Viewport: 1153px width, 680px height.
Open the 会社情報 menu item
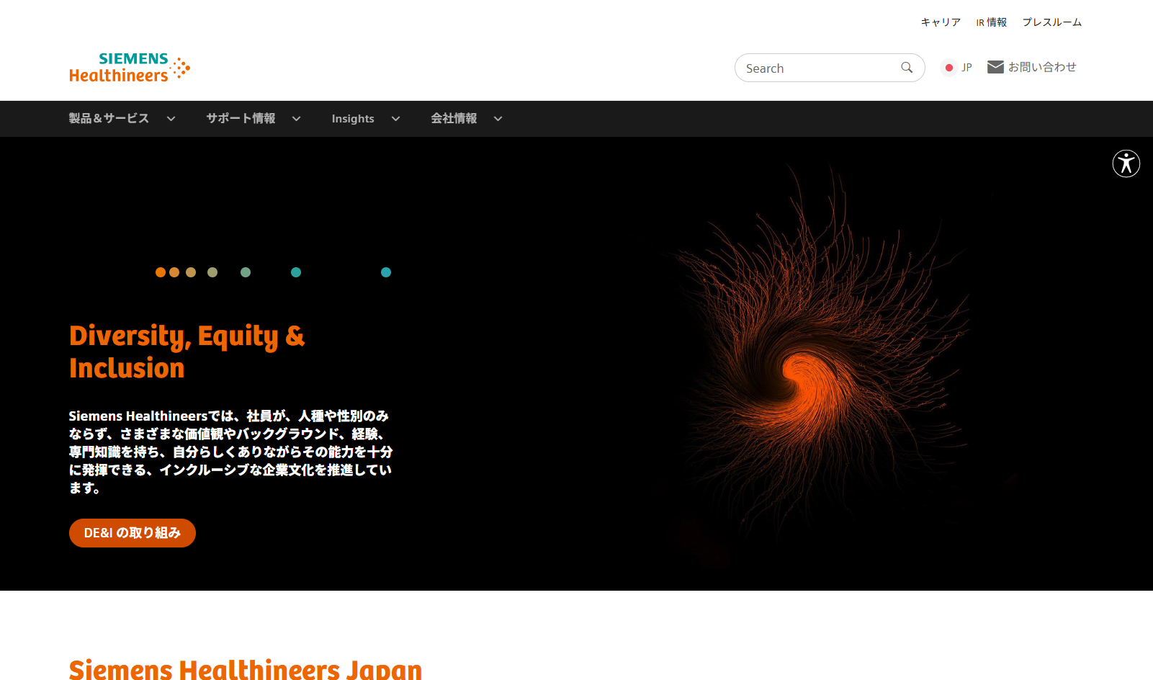coord(454,119)
